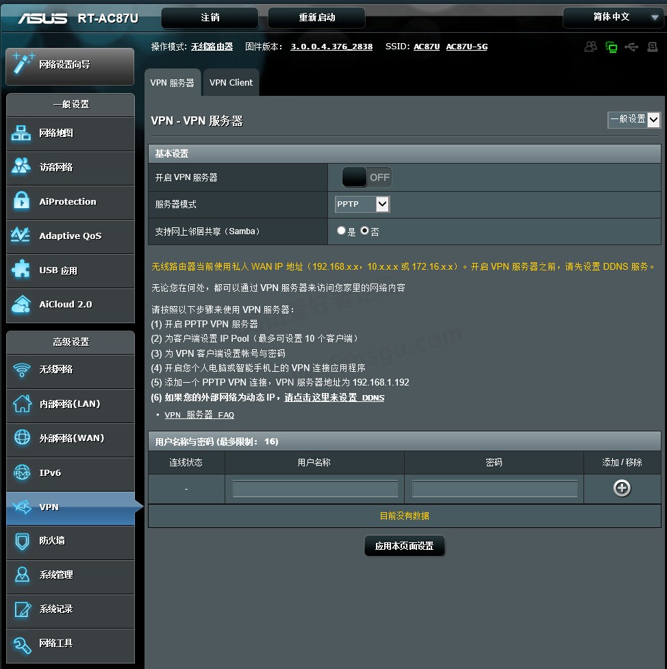Click the printer status icon in header
667x669 pixels.
coord(653,47)
